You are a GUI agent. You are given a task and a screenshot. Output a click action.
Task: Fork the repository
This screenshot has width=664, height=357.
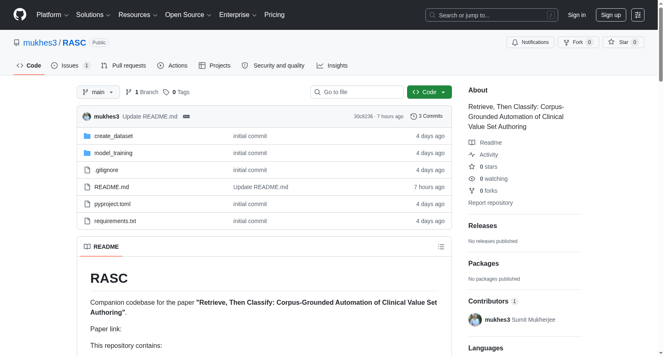(x=578, y=42)
